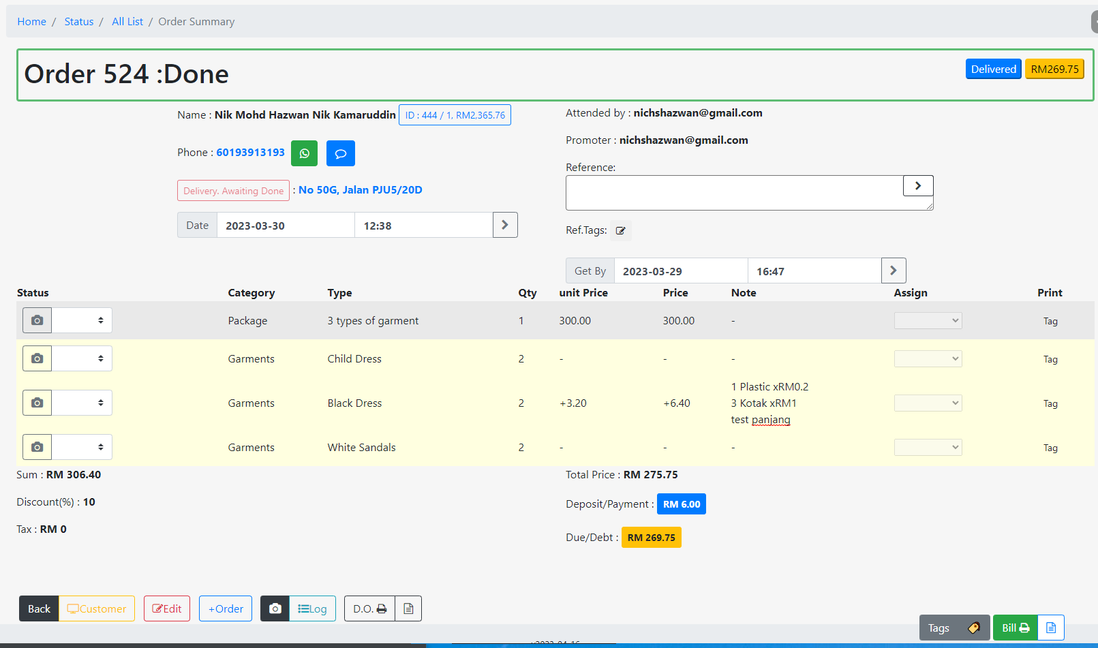Open the Customer view button
Viewport: 1098px width, 648px height.
[x=97, y=608]
